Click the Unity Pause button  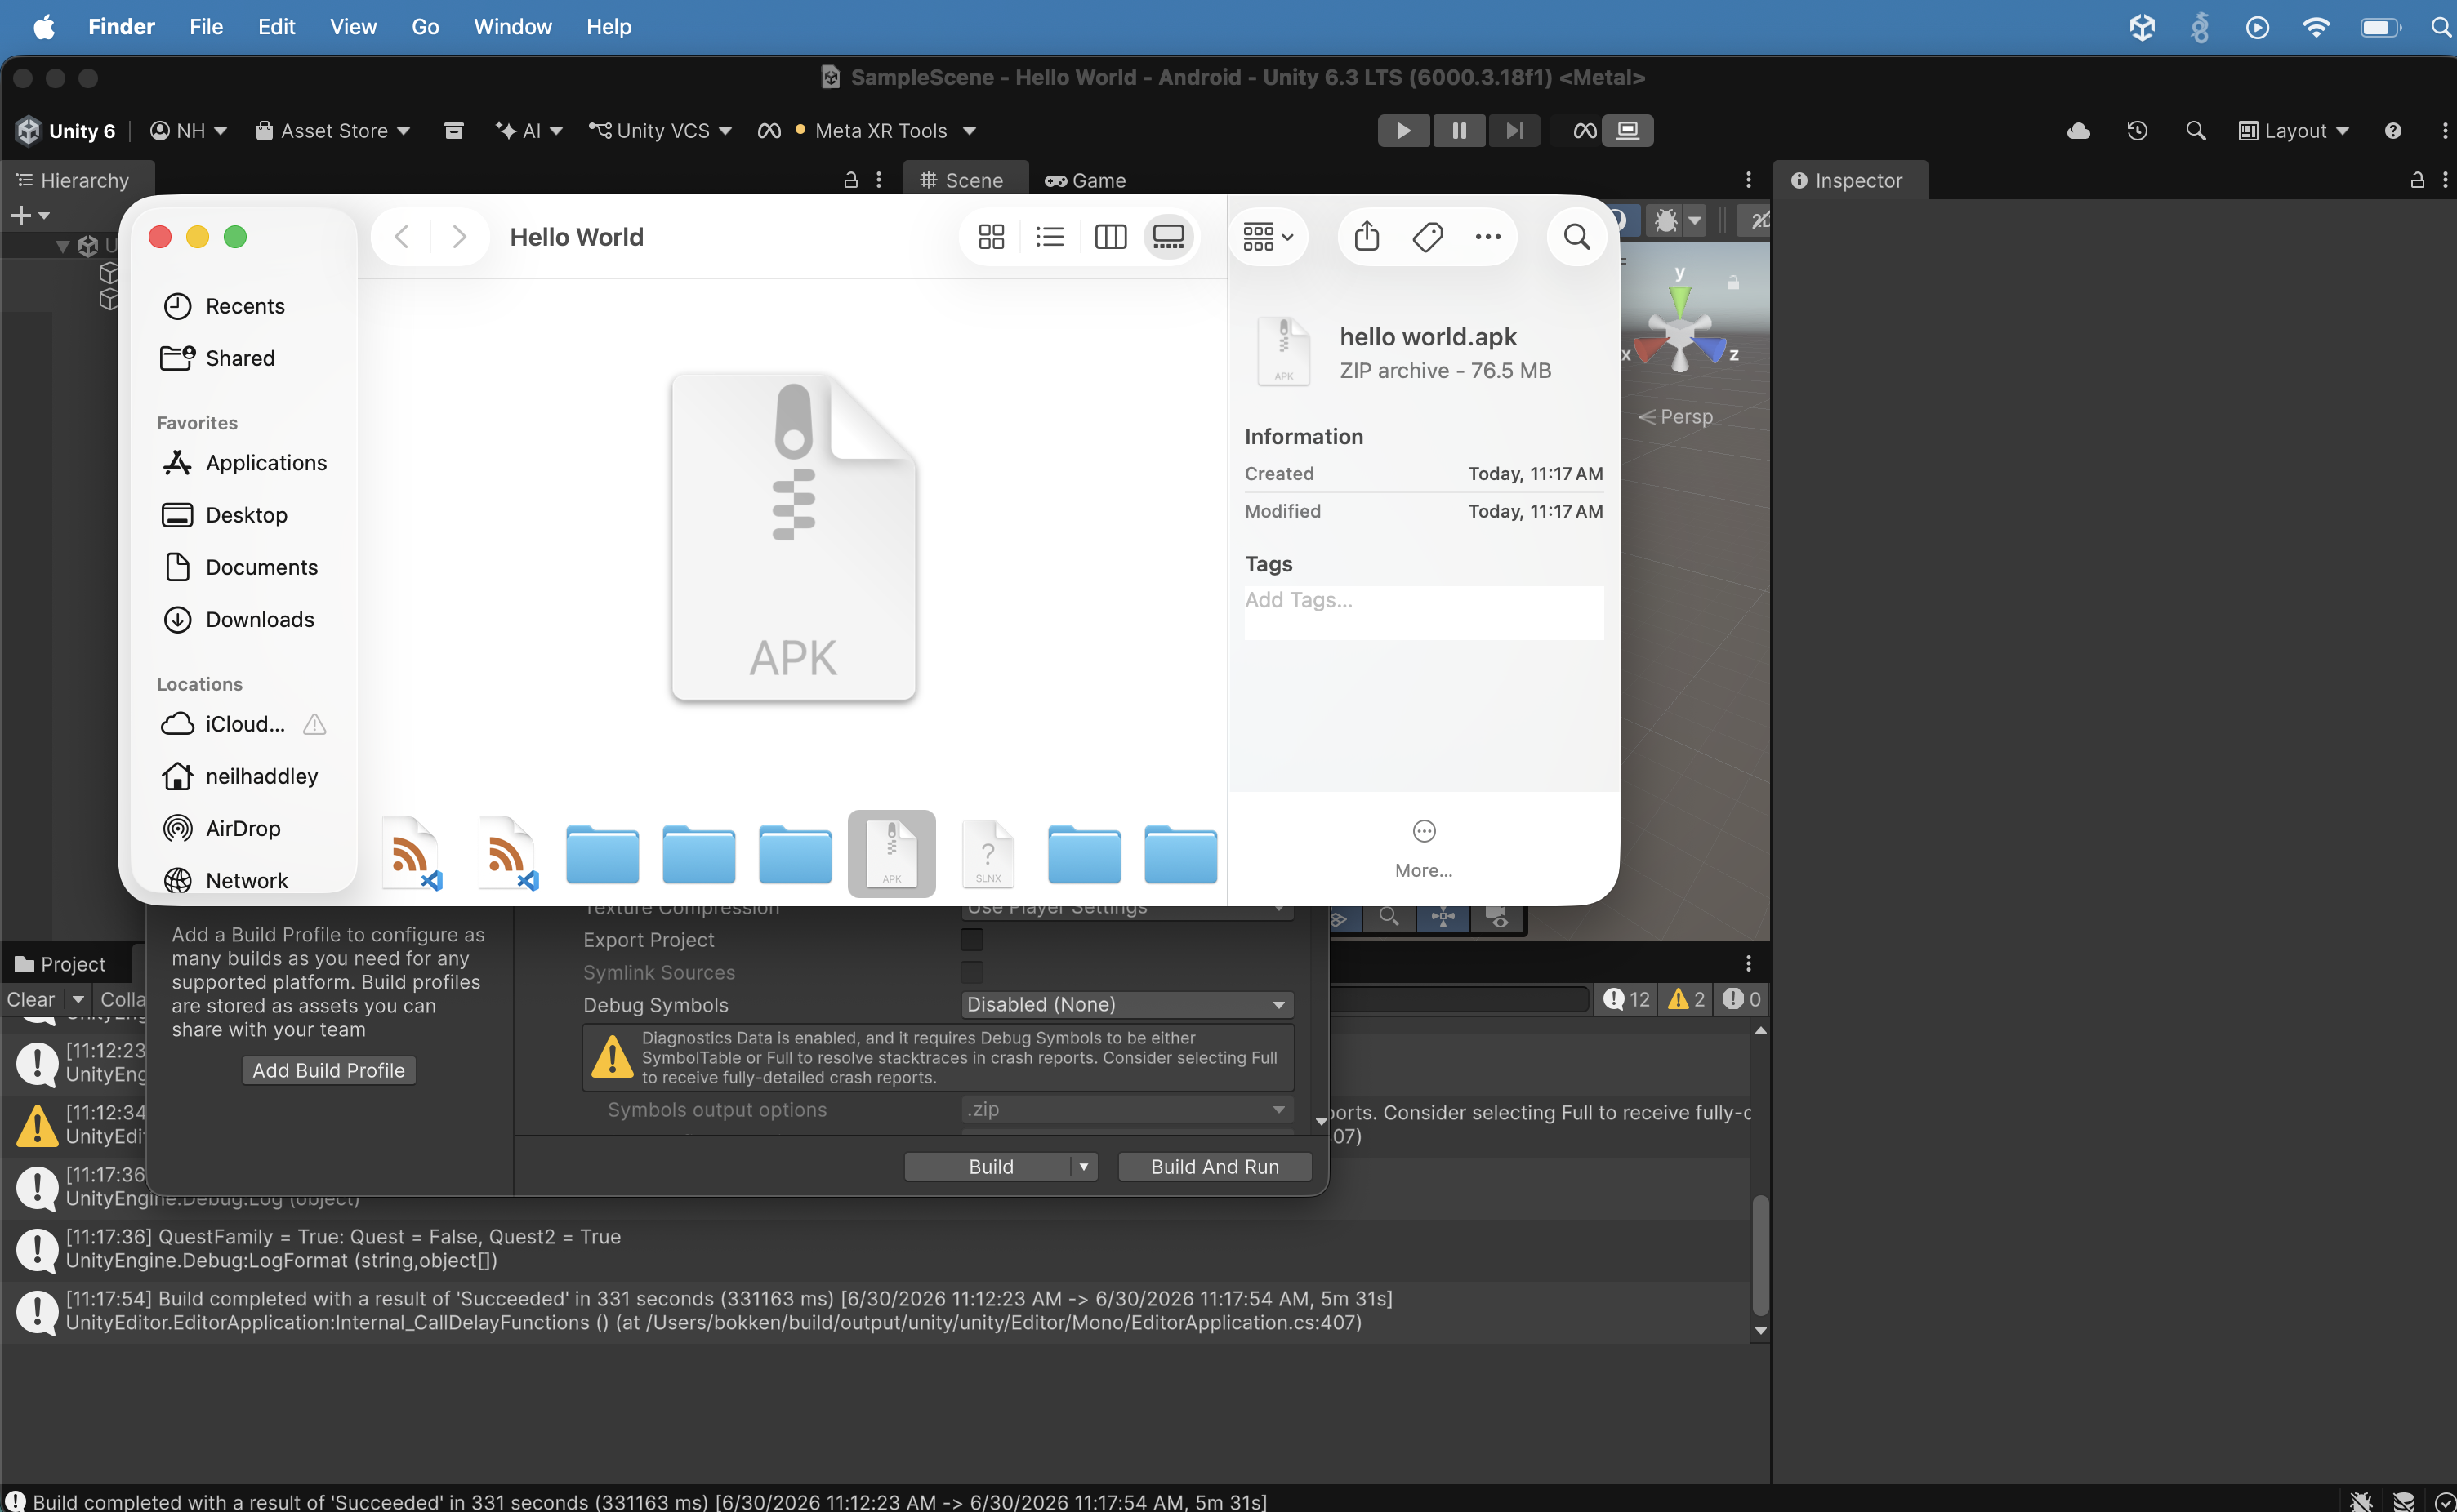(1459, 131)
